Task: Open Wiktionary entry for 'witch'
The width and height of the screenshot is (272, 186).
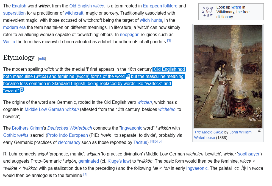Action: click(x=236, y=7)
